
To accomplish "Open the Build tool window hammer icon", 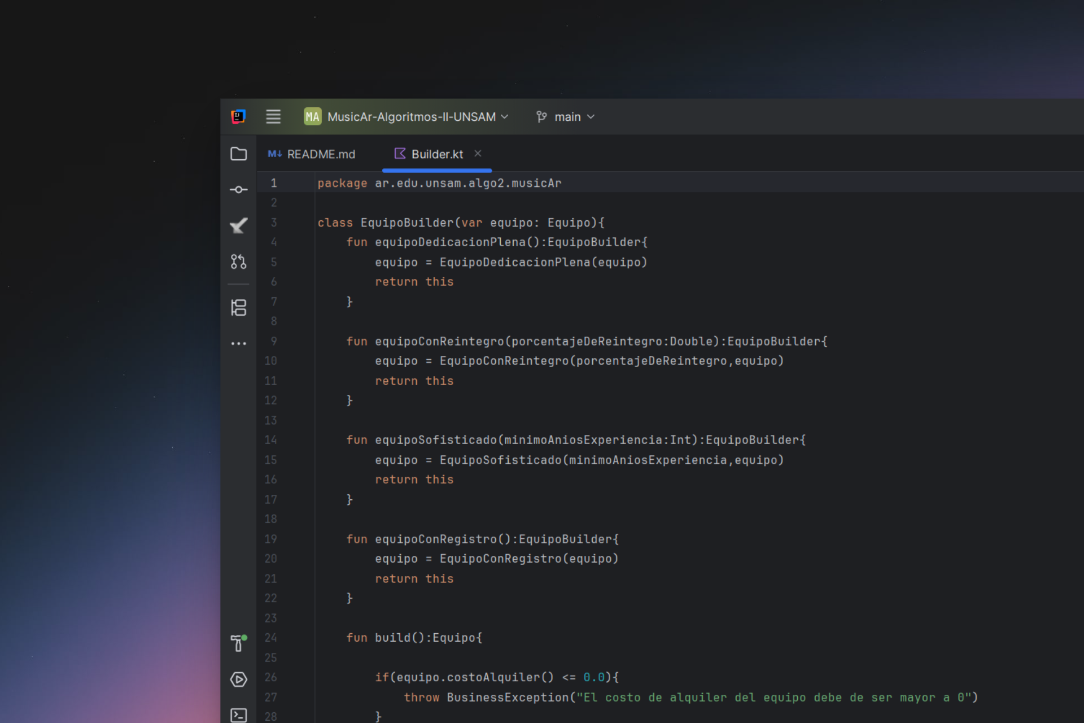I will point(238,643).
